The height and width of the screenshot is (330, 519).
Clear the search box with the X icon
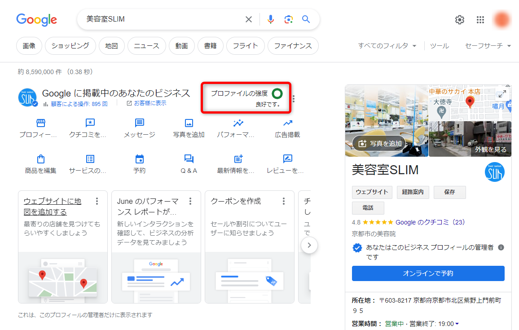(249, 19)
